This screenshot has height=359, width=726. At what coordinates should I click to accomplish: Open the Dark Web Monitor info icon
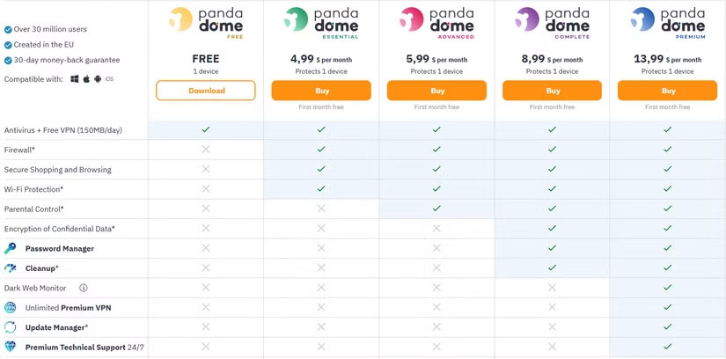coord(84,288)
